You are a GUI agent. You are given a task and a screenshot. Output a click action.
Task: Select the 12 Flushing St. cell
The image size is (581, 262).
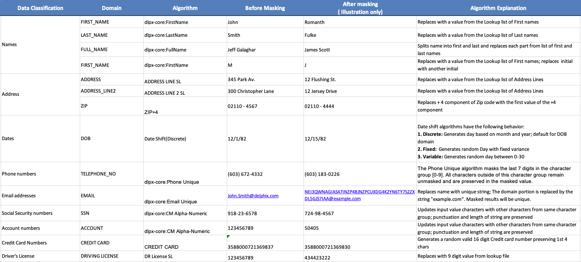click(x=320, y=79)
